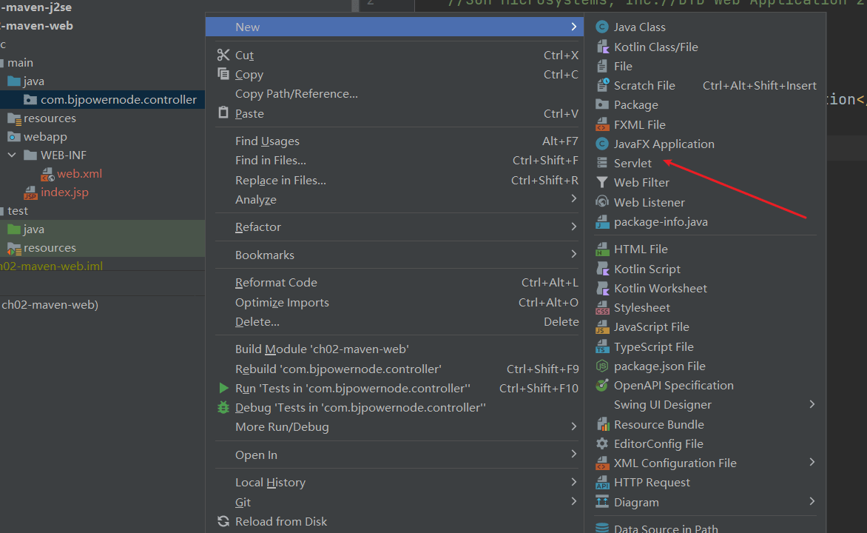The height and width of the screenshot is (533, 867).
Task: Choose Find in Files... option
Action: (x=395, y=161)
